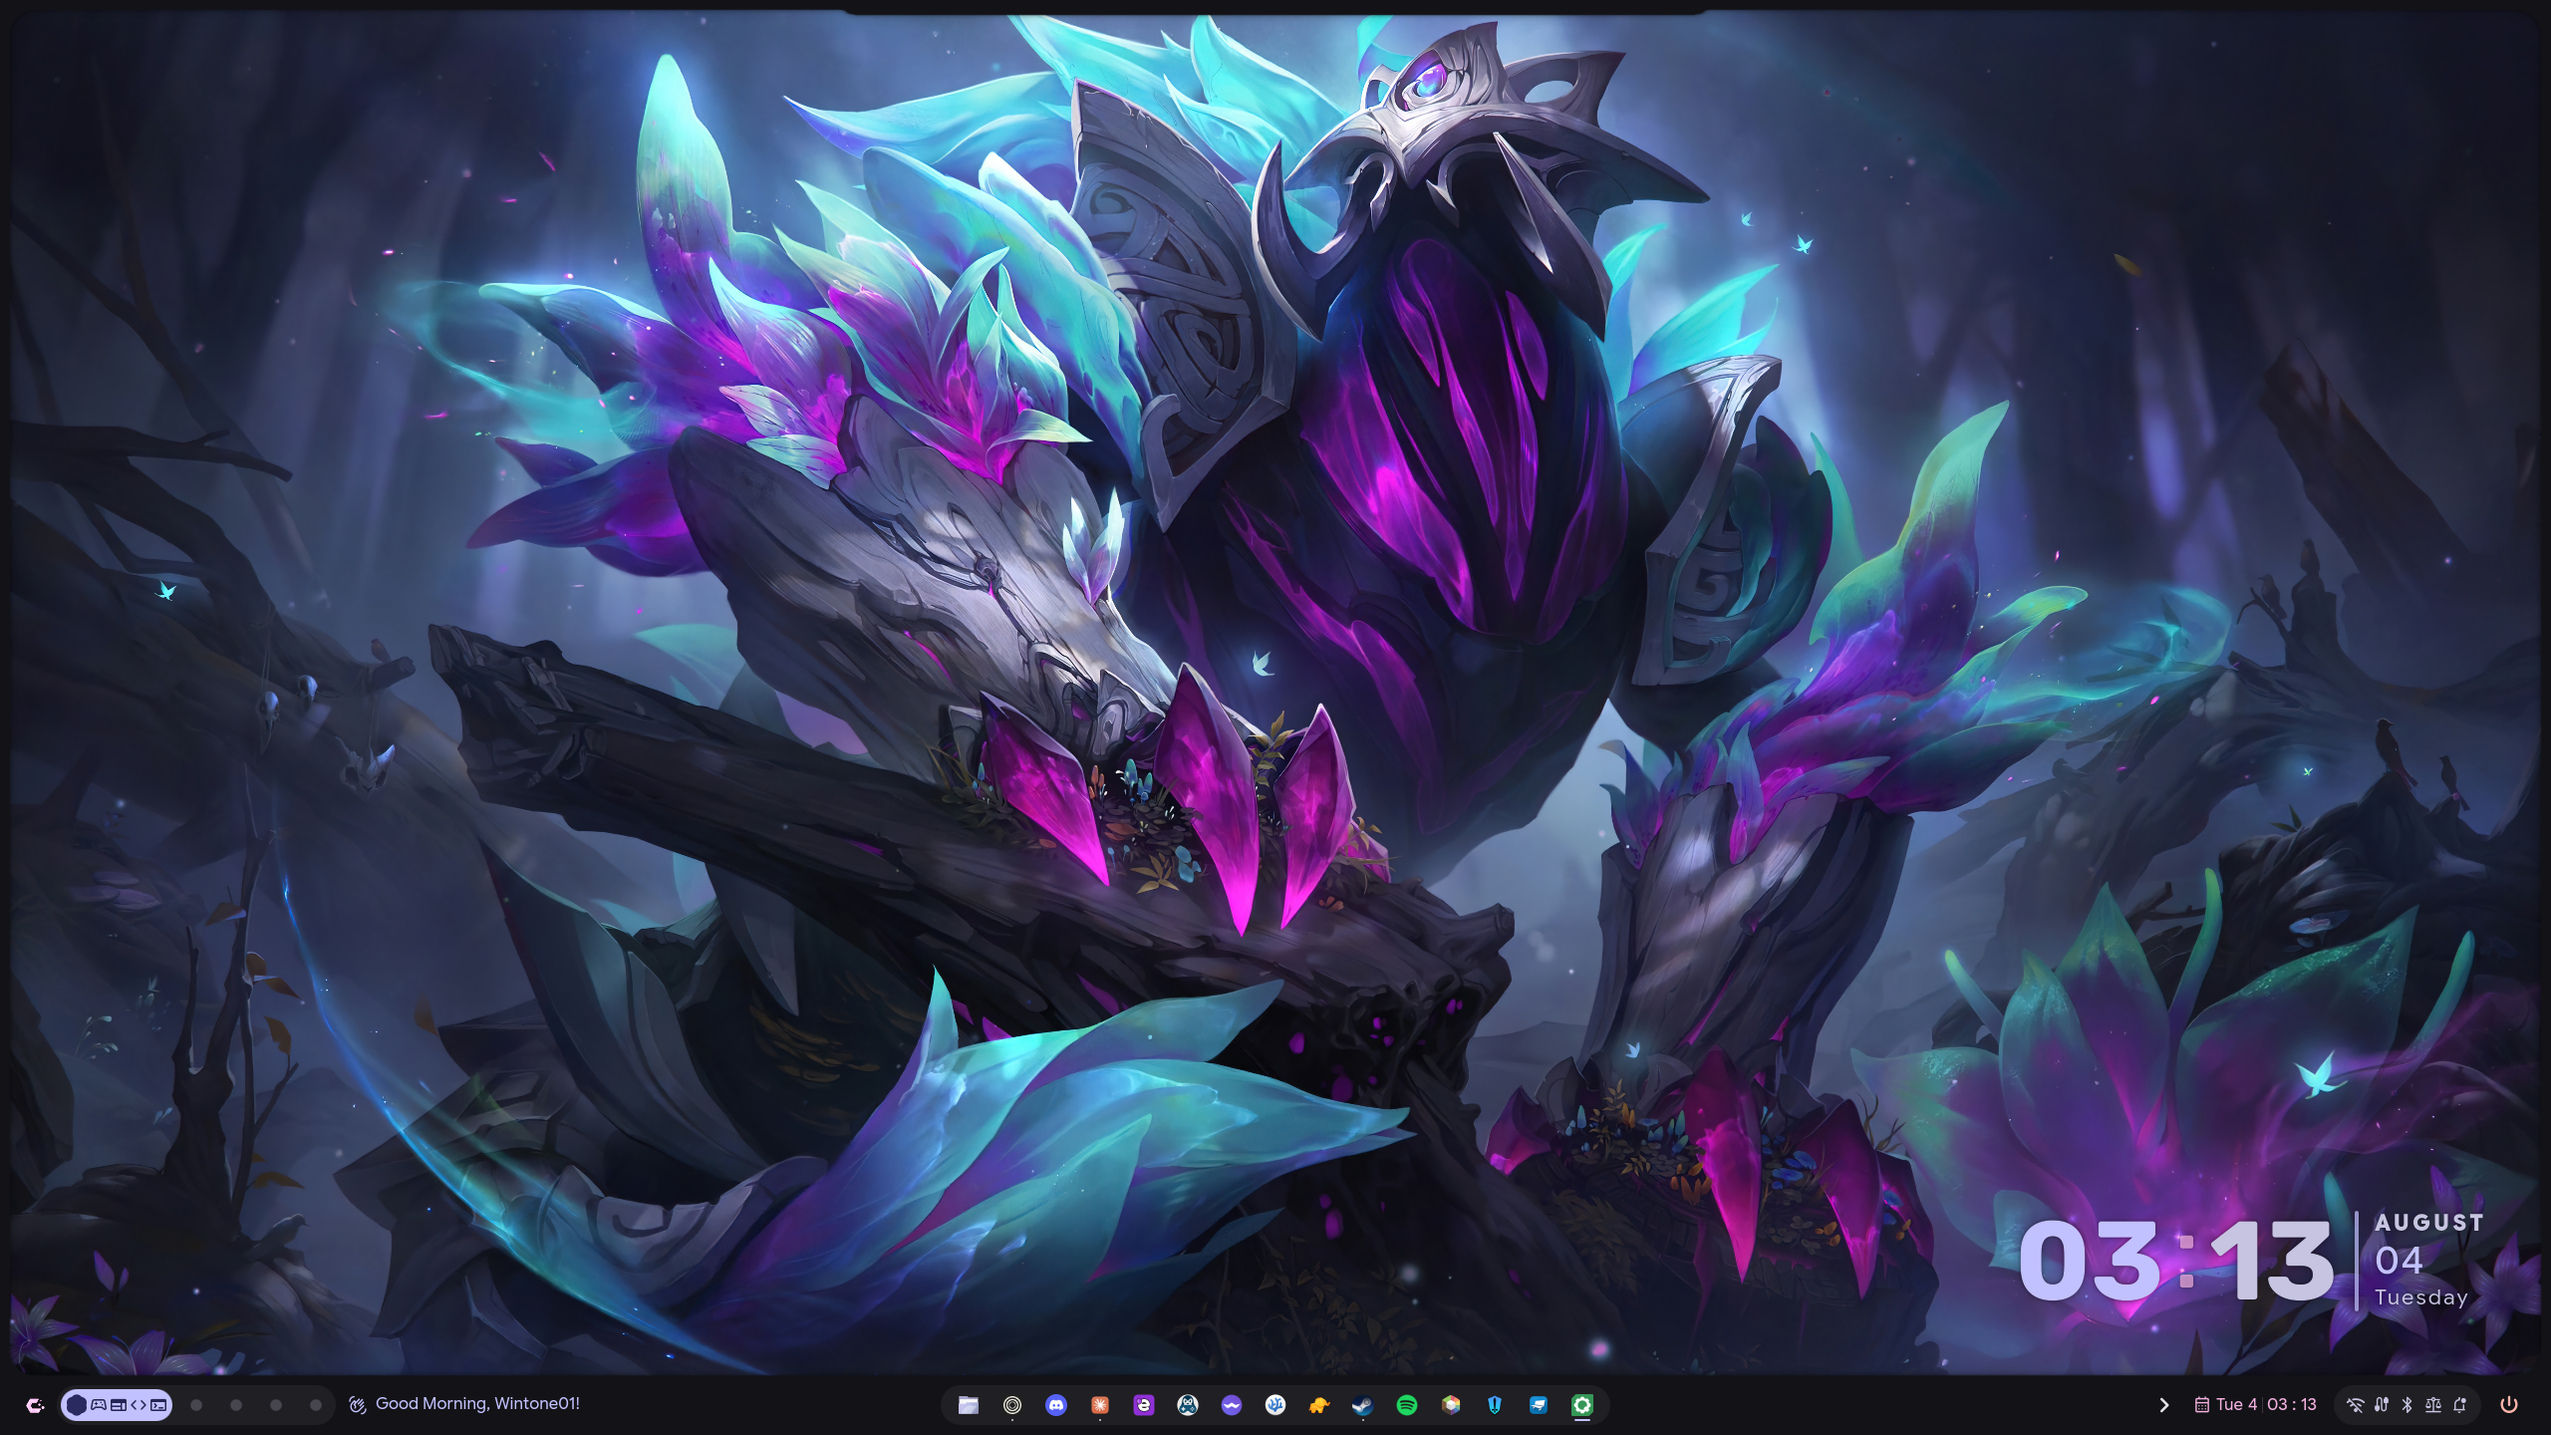Launch Steam from the dock

click(x=1363, y=1405)
